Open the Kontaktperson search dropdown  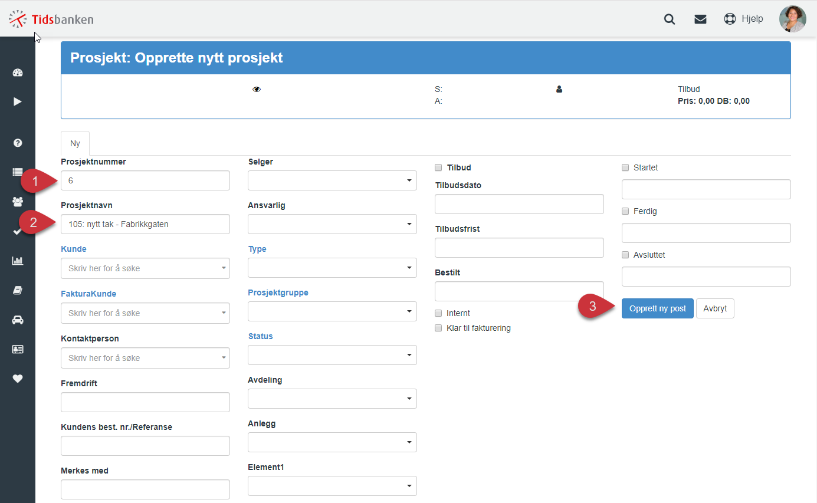145,358
